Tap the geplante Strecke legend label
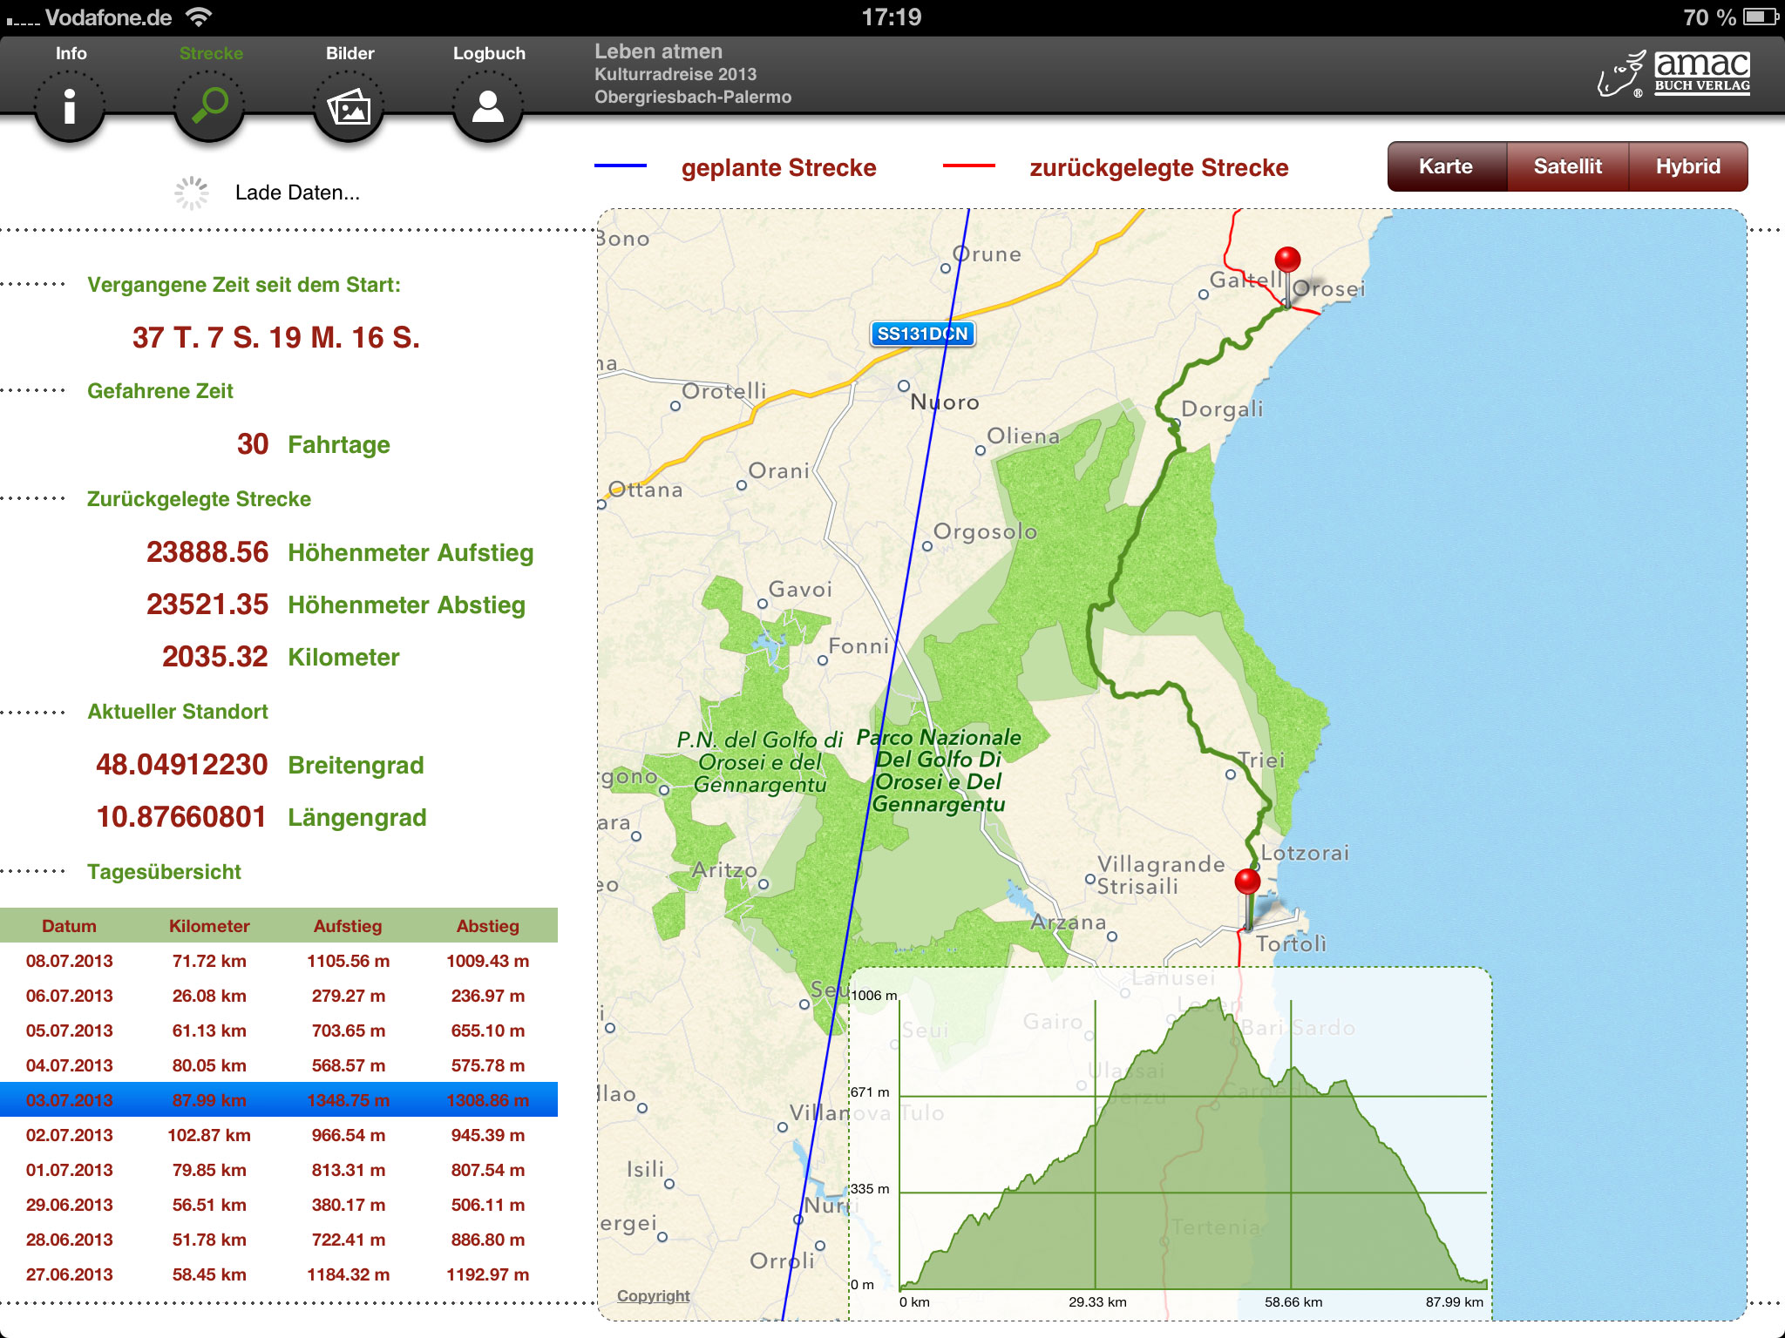Image resolution: width=1785 pixels, height=1338 pixels. coord(779,167)
